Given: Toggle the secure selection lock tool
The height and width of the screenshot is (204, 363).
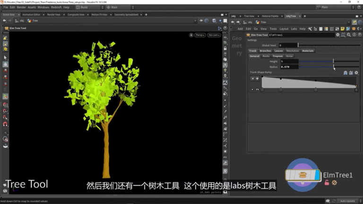Looking at the screenshot, I should point(5,64).
